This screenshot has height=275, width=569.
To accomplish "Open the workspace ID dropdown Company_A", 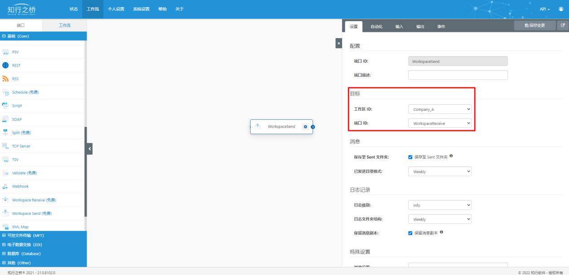I will (440, 109).
